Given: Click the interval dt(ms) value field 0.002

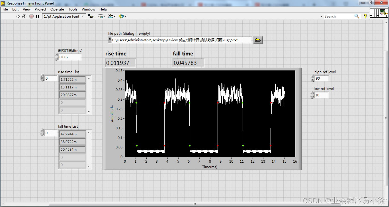Looking at the screenshot, I should point(70,57).
